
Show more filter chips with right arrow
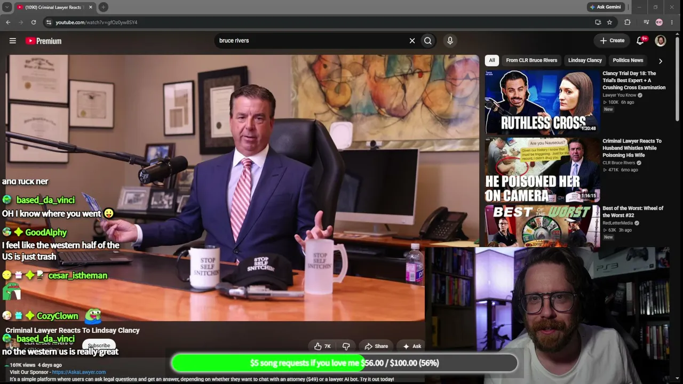(x=661, y=61)
